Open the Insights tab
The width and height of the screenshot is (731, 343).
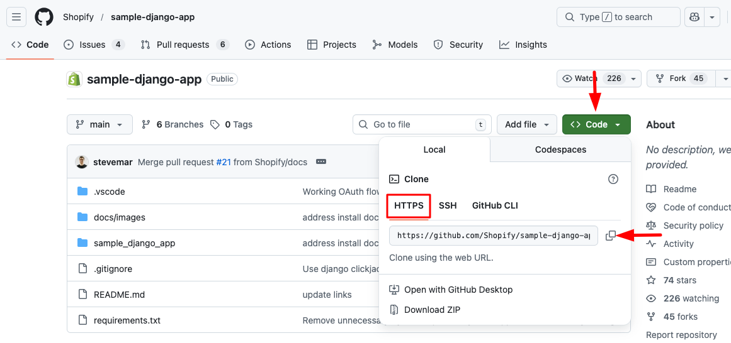(x=523, y=45)
